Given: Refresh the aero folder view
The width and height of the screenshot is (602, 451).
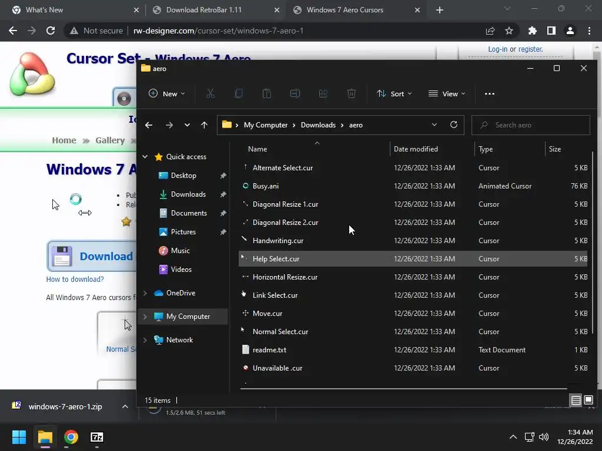Looking at the screenshot, I should pos(453,124).
